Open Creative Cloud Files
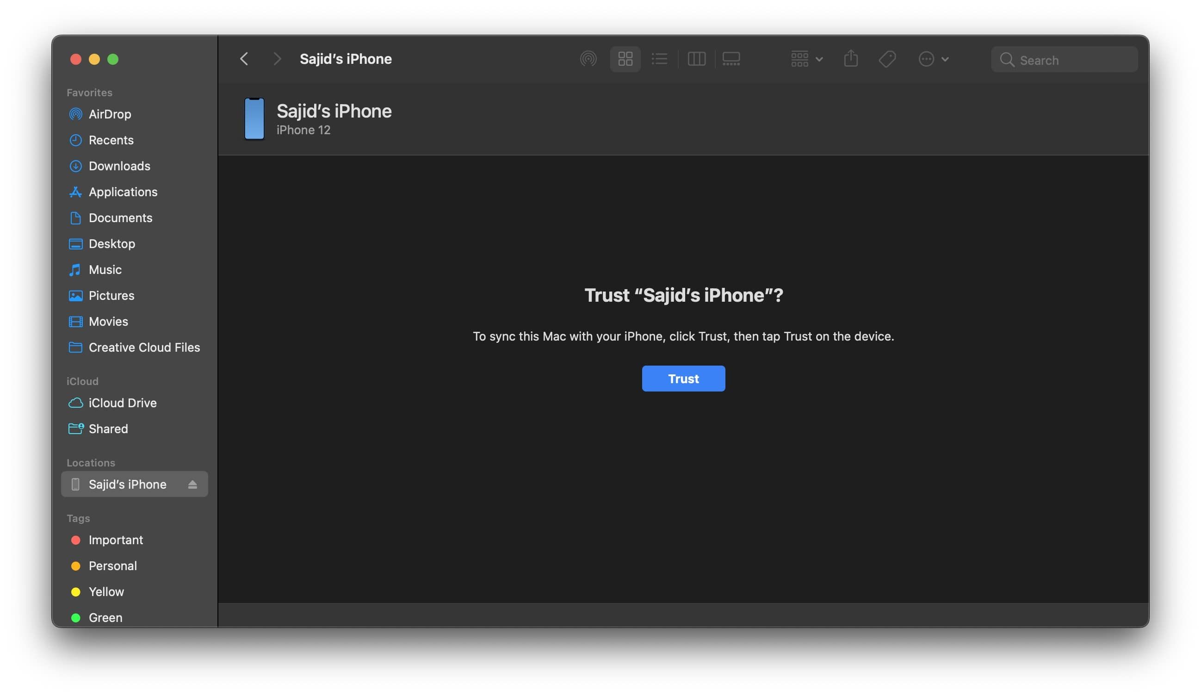The height and width of the screenshot is (696, 1201). (144, 347)
